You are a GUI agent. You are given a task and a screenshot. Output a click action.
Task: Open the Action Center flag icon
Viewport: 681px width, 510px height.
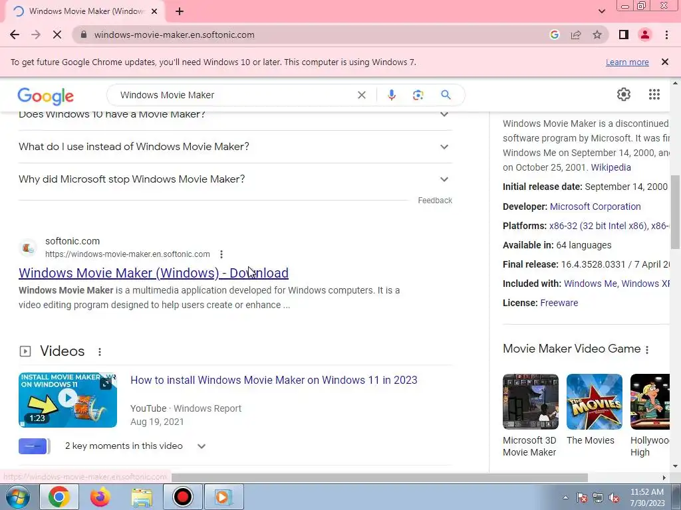click(x=582, y=498)
